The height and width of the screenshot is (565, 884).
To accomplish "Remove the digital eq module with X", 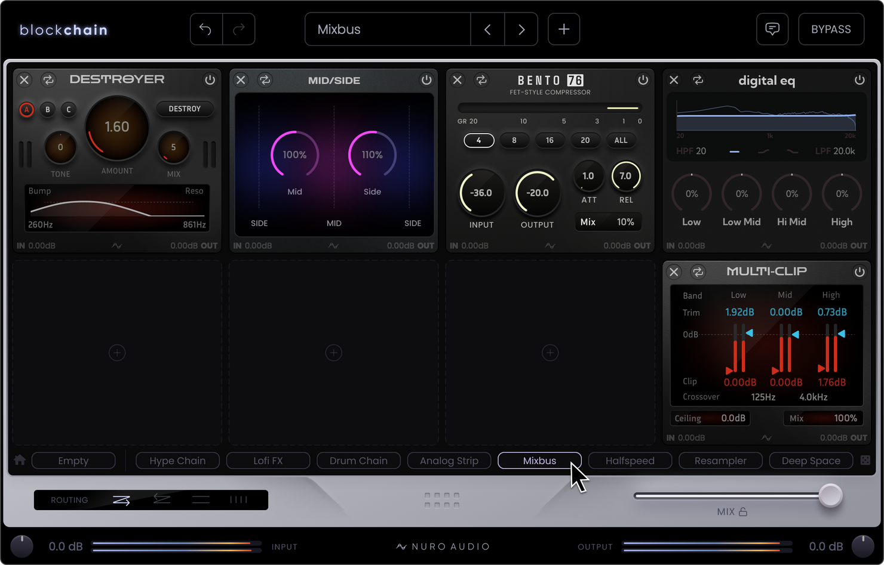I will [674, 79].
